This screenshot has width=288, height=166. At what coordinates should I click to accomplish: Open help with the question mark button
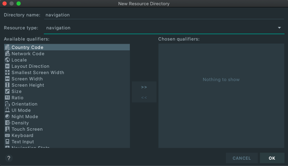[x=9, y=158]
